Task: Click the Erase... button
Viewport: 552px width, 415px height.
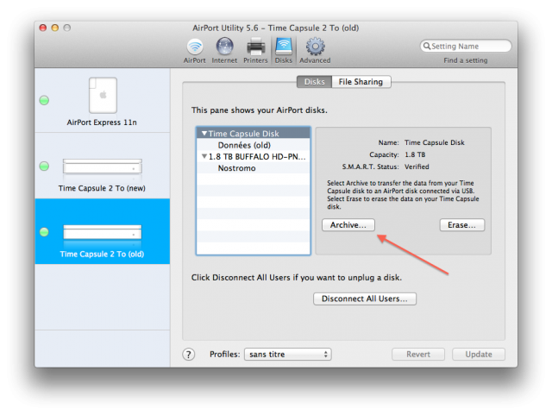Action: [462, 225]
